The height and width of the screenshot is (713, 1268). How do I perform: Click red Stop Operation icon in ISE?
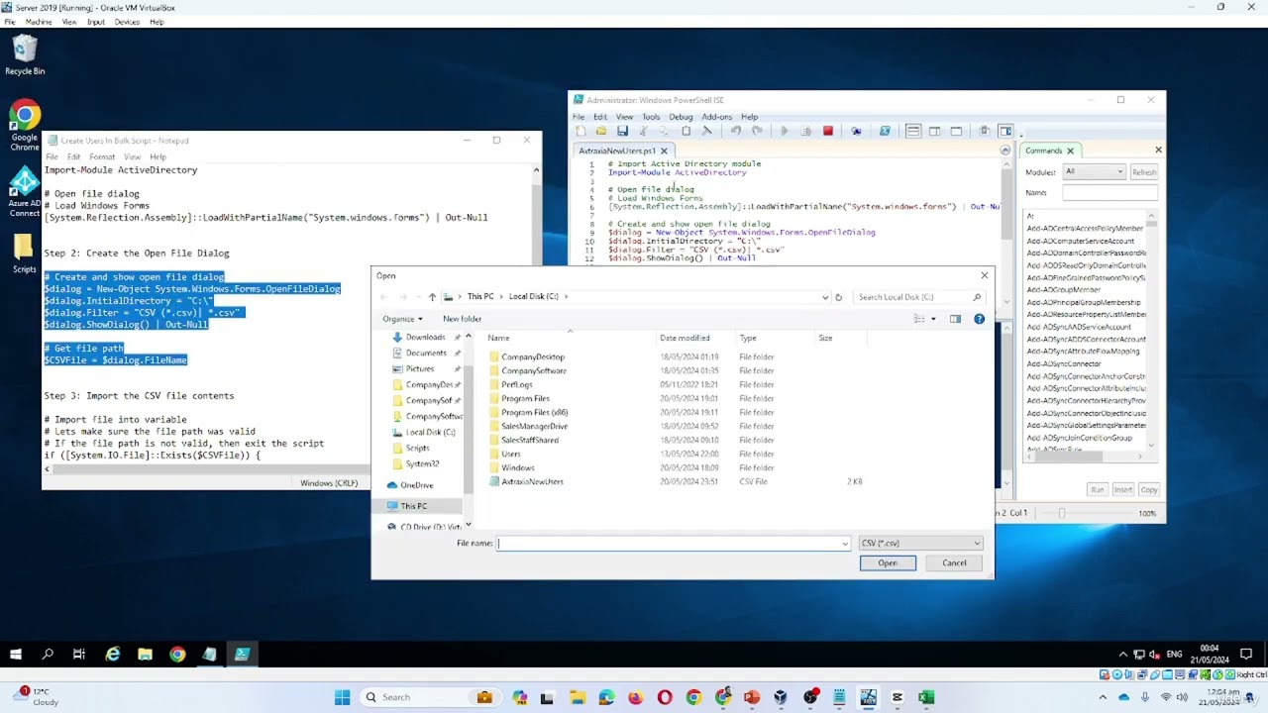coord(828,131)
